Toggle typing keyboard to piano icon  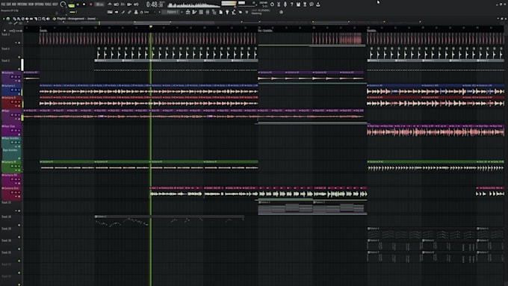[x=110, y=12]
